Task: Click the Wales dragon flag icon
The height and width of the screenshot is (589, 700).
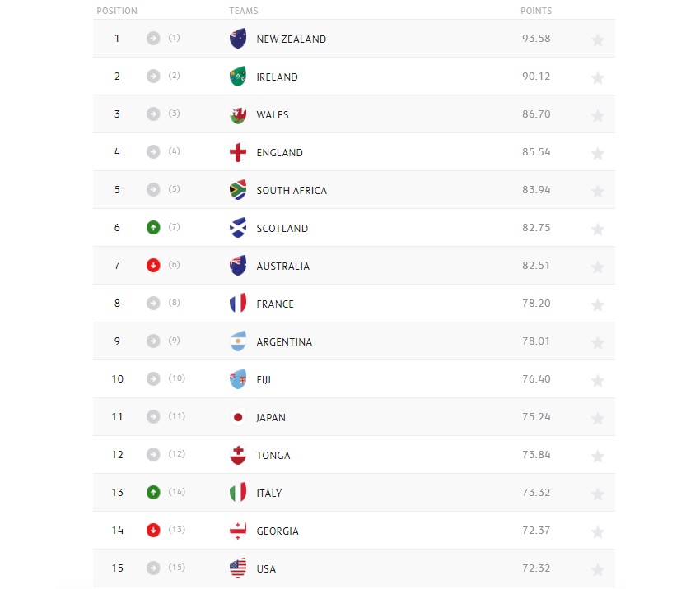Action: (237, 114)
